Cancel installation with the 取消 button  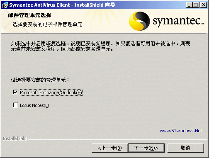[x=185, y=148]
